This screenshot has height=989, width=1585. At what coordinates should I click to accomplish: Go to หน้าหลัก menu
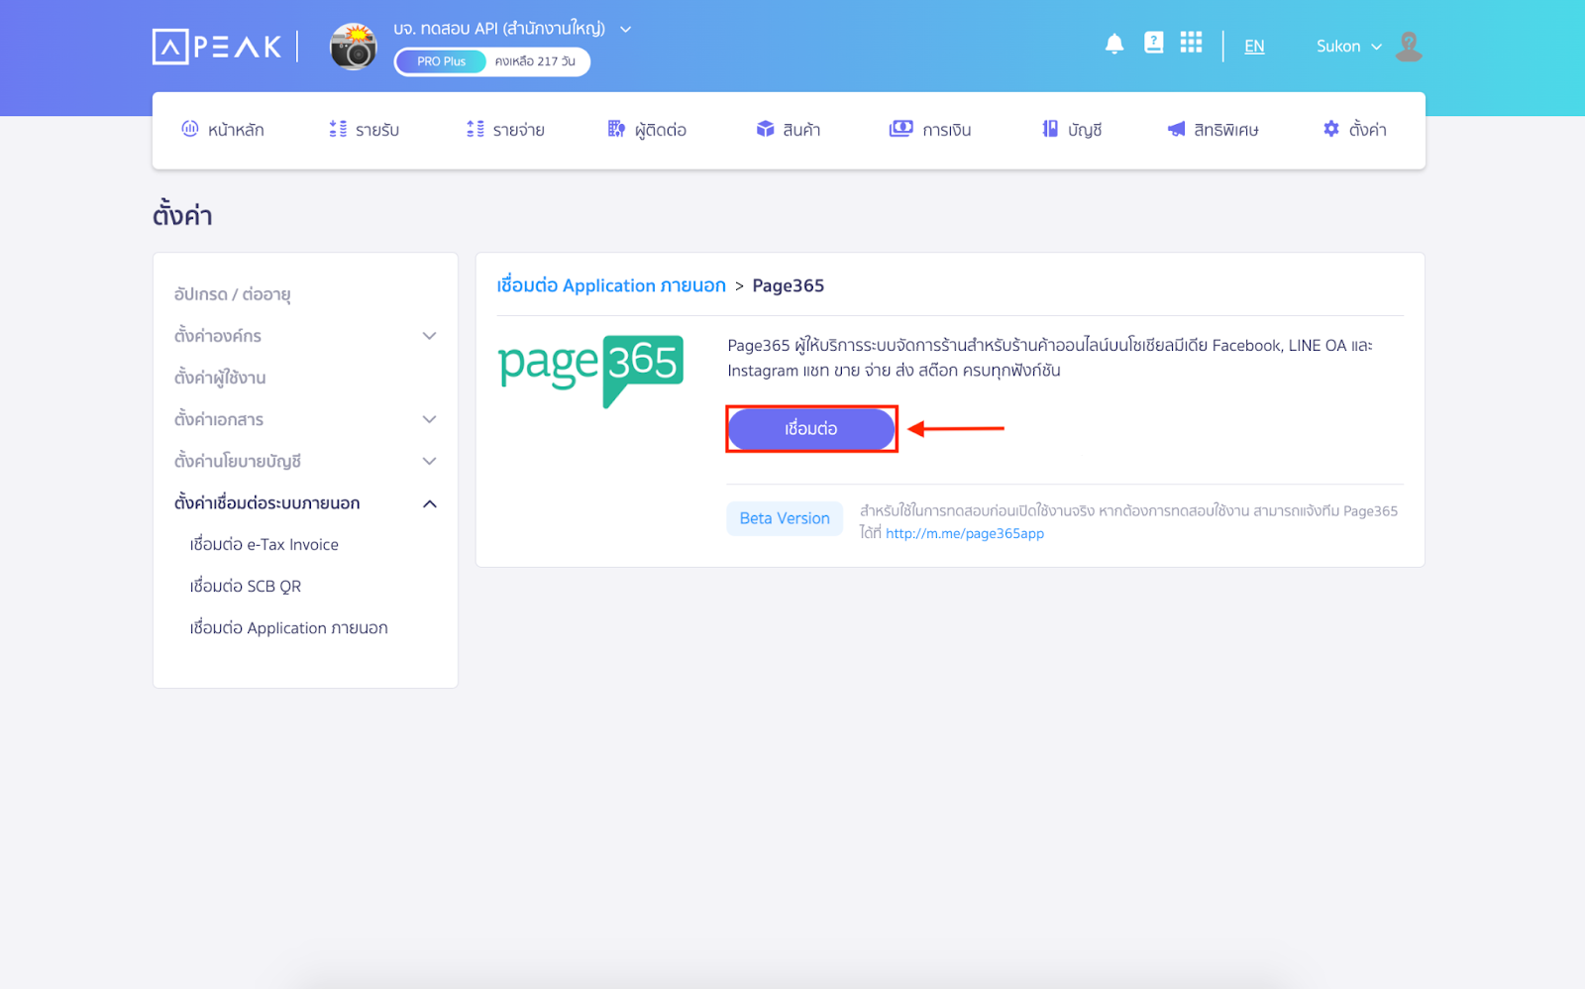coord(223,130)
